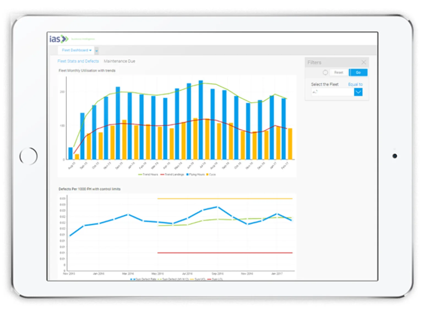Click the Equal to operator link
The image size is (424, 330).
(355, 84)
